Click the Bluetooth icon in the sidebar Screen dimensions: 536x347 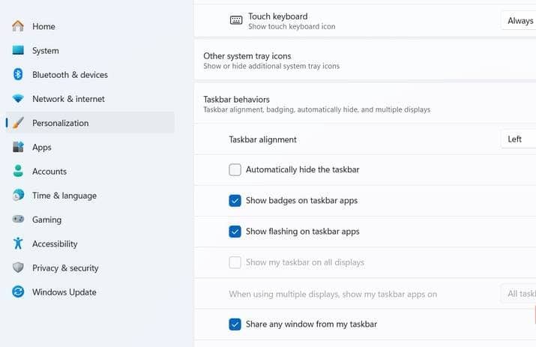pos(18,74)
